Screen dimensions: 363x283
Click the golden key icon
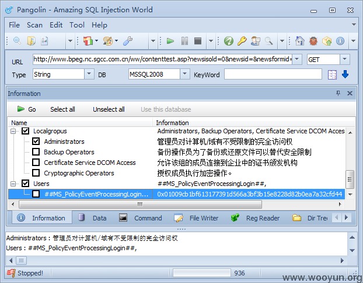point(242,41)
